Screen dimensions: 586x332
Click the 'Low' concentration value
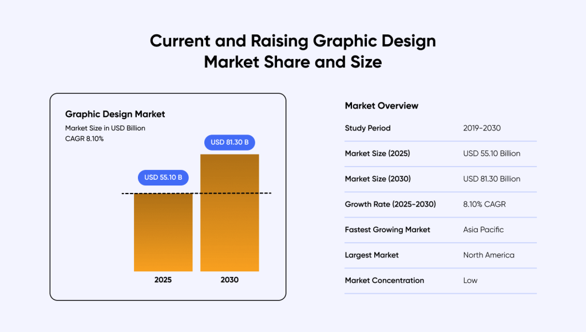pyautogui.click(x=470, y=280)
